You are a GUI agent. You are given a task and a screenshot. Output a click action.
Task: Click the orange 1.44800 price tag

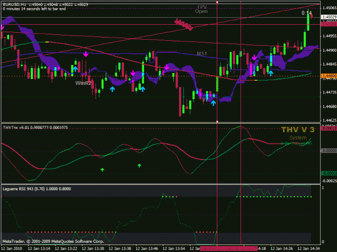tap(329, 76)
